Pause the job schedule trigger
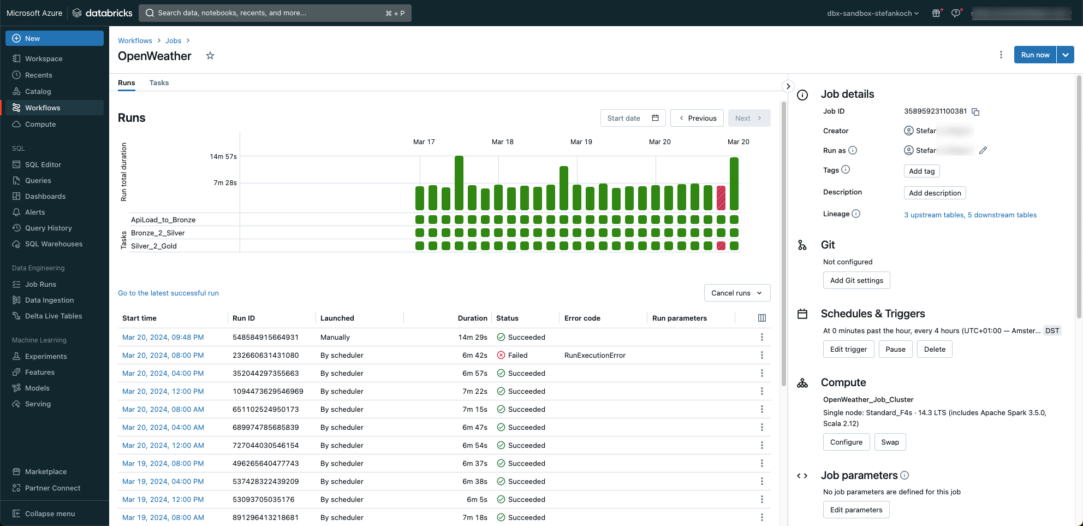This screenshot has width=1083, height=526. coord(895,349)
